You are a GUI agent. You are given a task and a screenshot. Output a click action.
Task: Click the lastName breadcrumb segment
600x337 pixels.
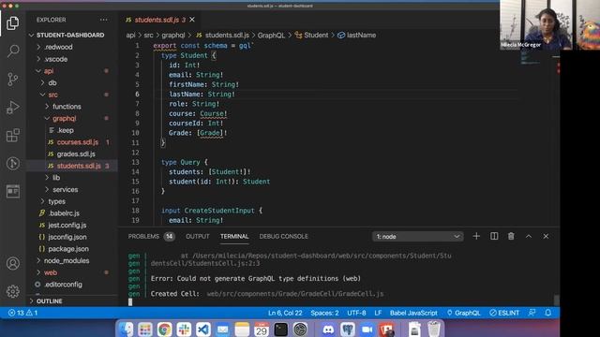coord(356,36)
